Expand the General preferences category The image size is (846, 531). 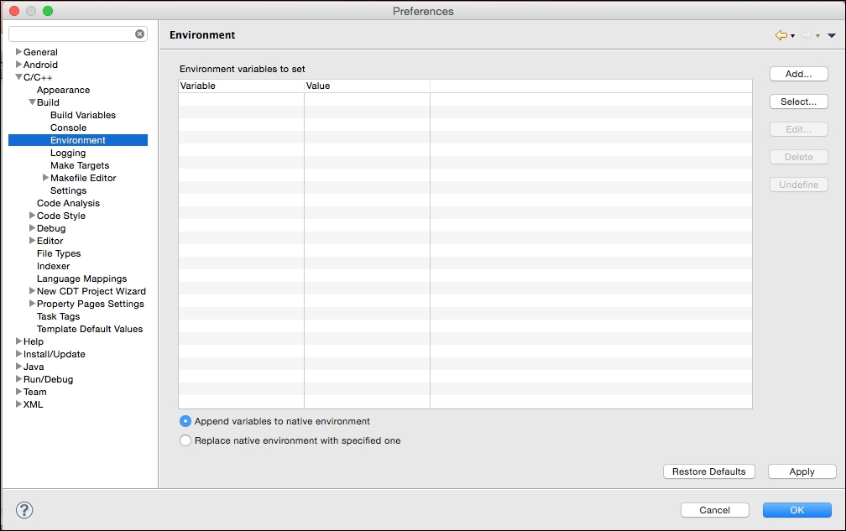tap(18, 52)
